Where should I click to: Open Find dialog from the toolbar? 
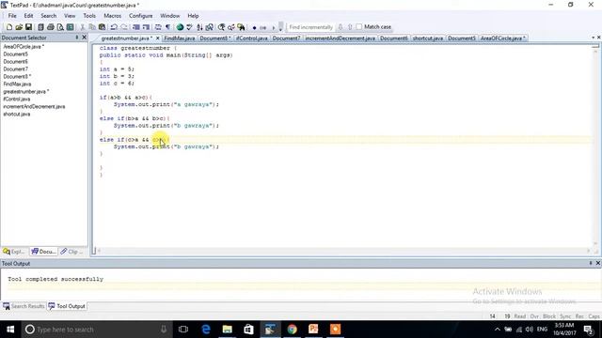(x=221, y=27)
